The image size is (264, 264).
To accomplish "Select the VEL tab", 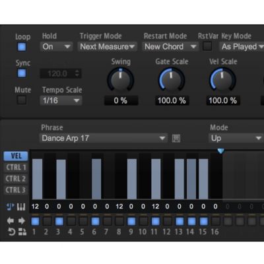I will [16, 156].
